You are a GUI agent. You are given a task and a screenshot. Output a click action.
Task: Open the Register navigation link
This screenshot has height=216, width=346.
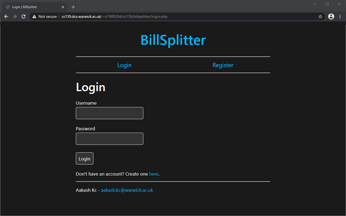coord(223,65)
